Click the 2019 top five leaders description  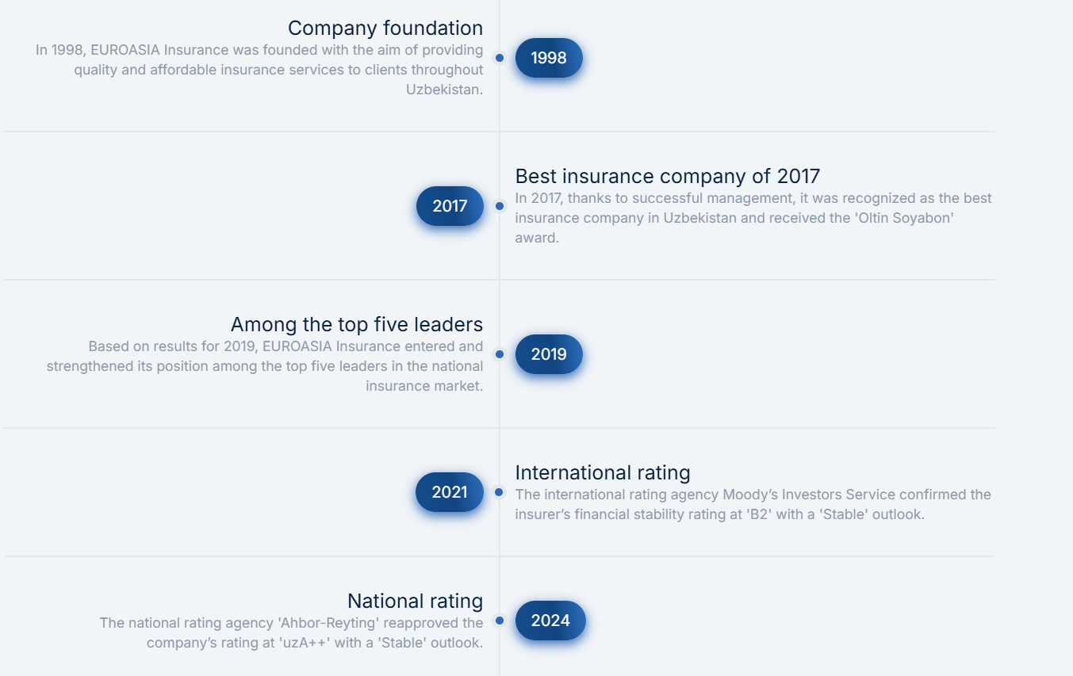click(x=265, y=366)
